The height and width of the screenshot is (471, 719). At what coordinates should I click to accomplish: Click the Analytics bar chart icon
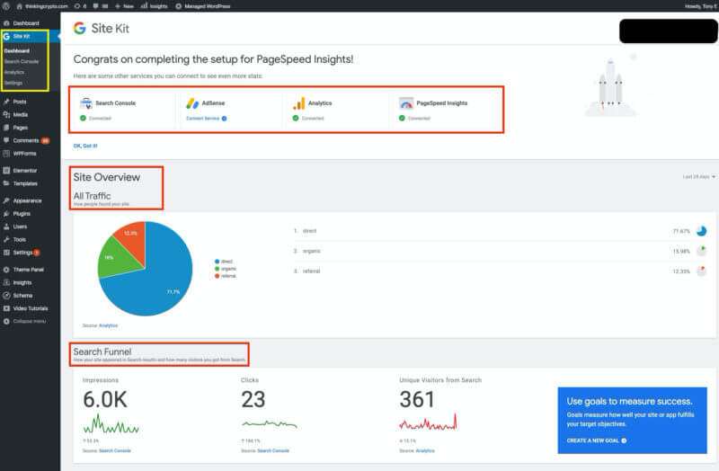click(x=298, y=103)
